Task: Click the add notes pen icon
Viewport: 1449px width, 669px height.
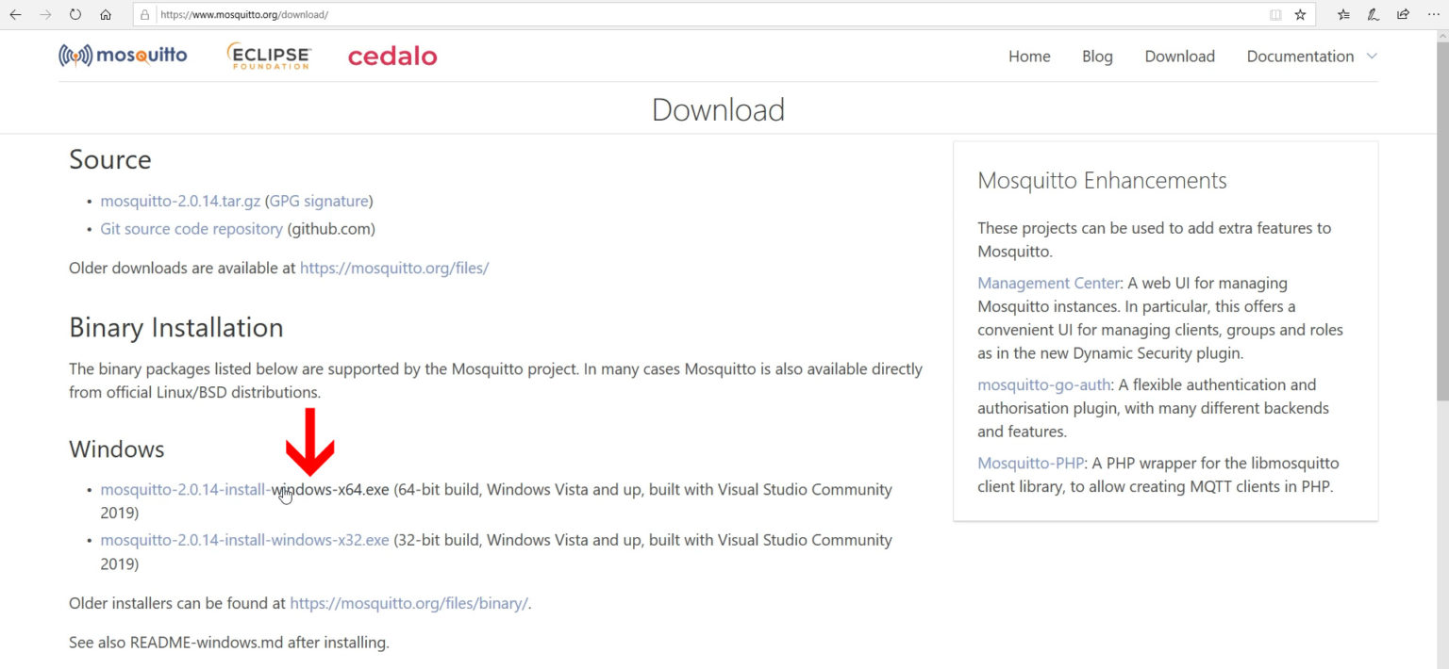Action: pos(1374,15)
